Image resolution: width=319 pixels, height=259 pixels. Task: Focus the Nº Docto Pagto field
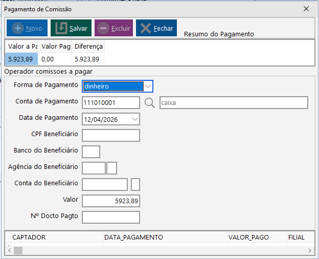coord(110,218)
